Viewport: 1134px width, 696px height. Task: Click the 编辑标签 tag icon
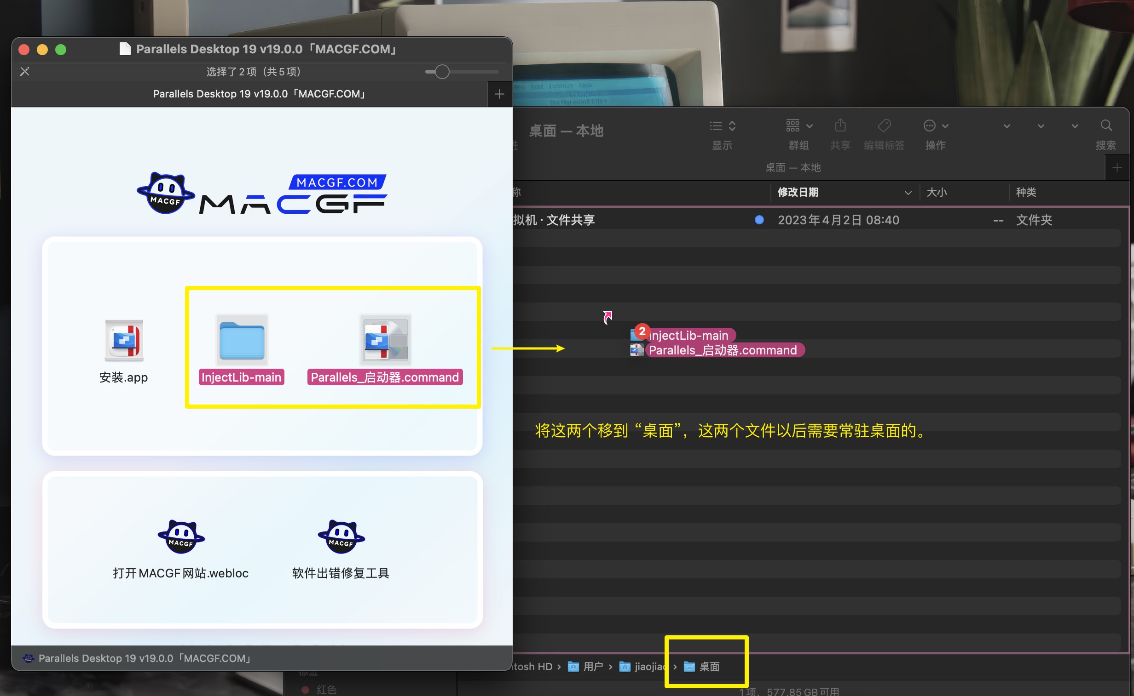[884, 126]
